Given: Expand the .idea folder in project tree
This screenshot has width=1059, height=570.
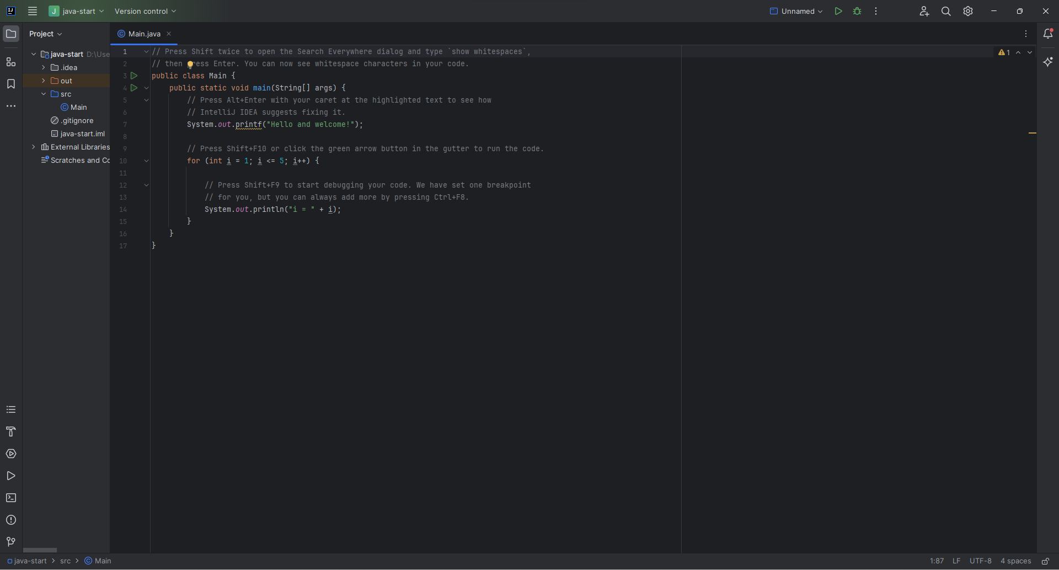Looking at the screenshot, I should 44,67.
